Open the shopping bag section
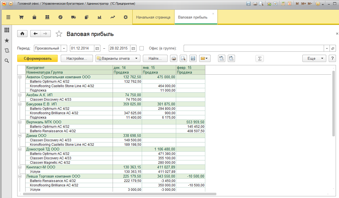The width and height of the screenshot is (339, 198). coord(34,17)
